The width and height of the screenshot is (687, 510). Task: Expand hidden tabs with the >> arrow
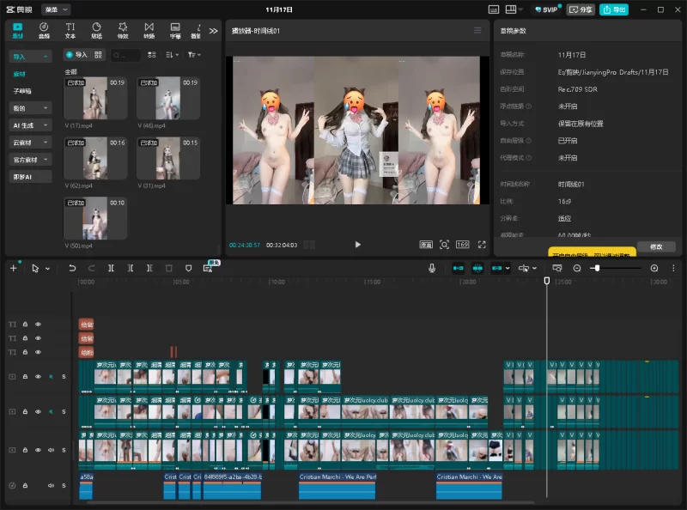(x=214, y=30)
